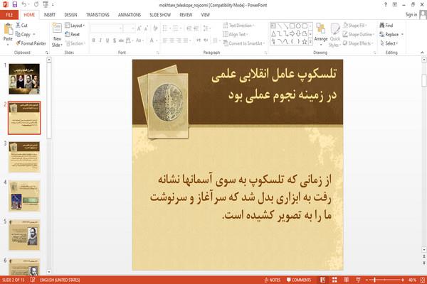The height and width of the screenshot is (284, 427).
Task: Select slide 4 thumbnail
Action: point(24,196)
